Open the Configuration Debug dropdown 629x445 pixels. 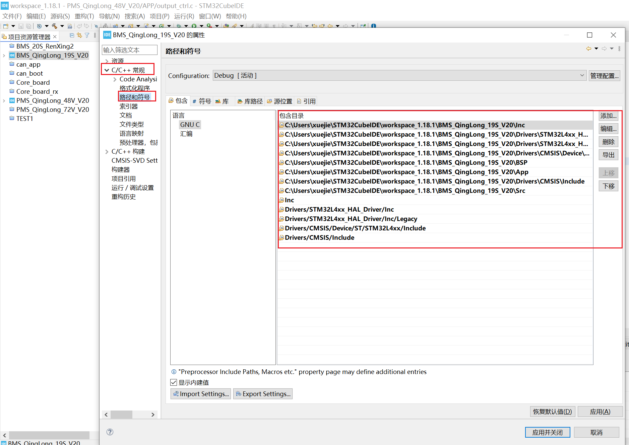pyautogui.click(x=399, y=76)
